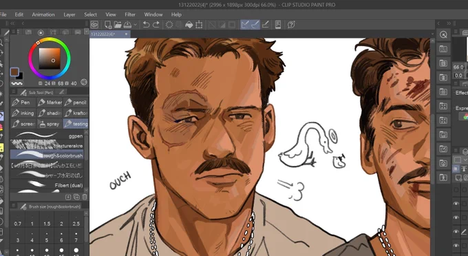Select the Pen sub tool group
The image size is (468, 256).
[x=23, y=103]
